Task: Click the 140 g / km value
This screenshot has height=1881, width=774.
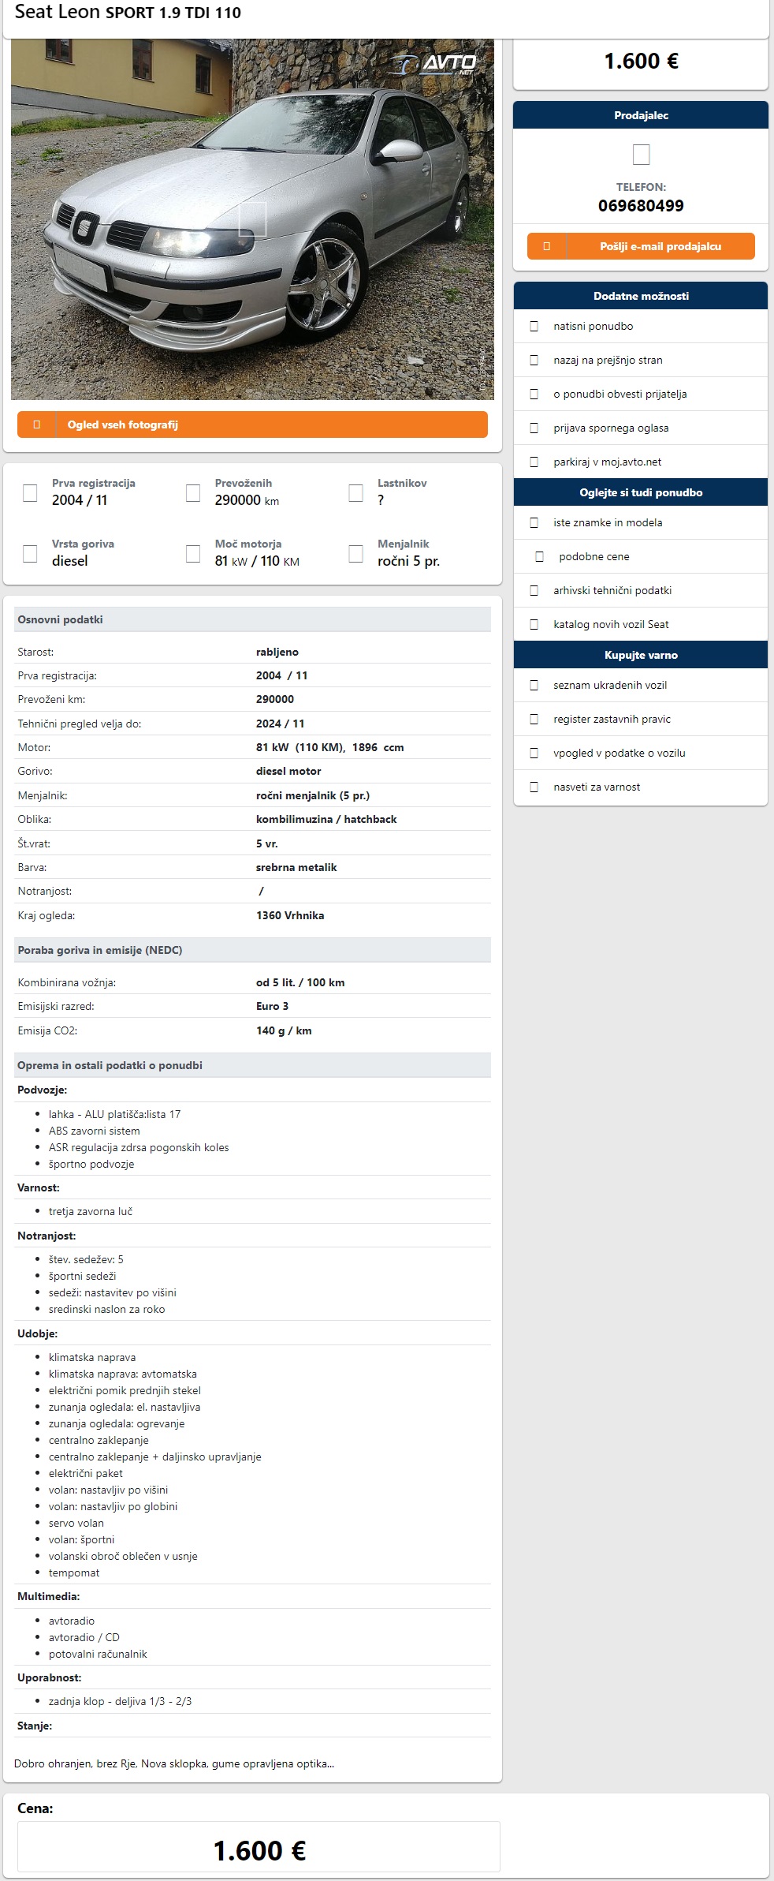Action: click(x=284, y=1030)
